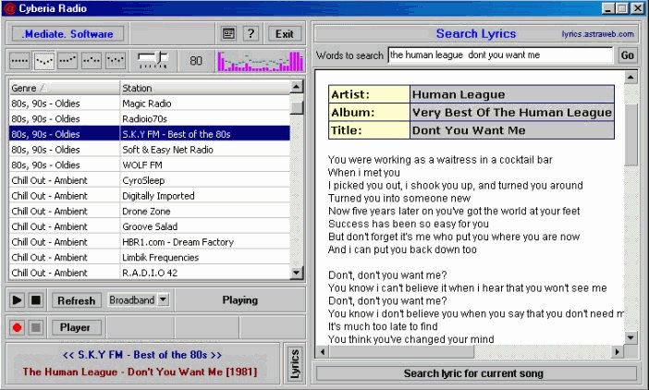Open the options window icon
The image size is (649, 390).
[x=228, y=33]
